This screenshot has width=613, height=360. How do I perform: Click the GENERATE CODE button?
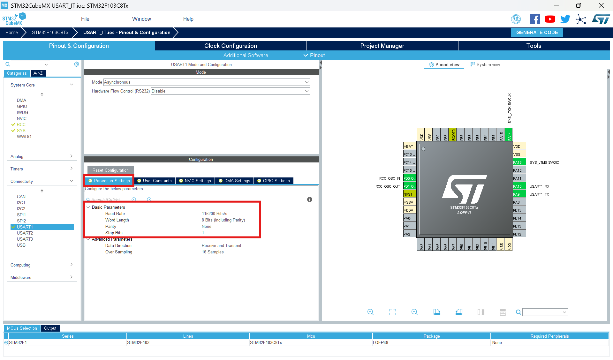tap(537, 32)
